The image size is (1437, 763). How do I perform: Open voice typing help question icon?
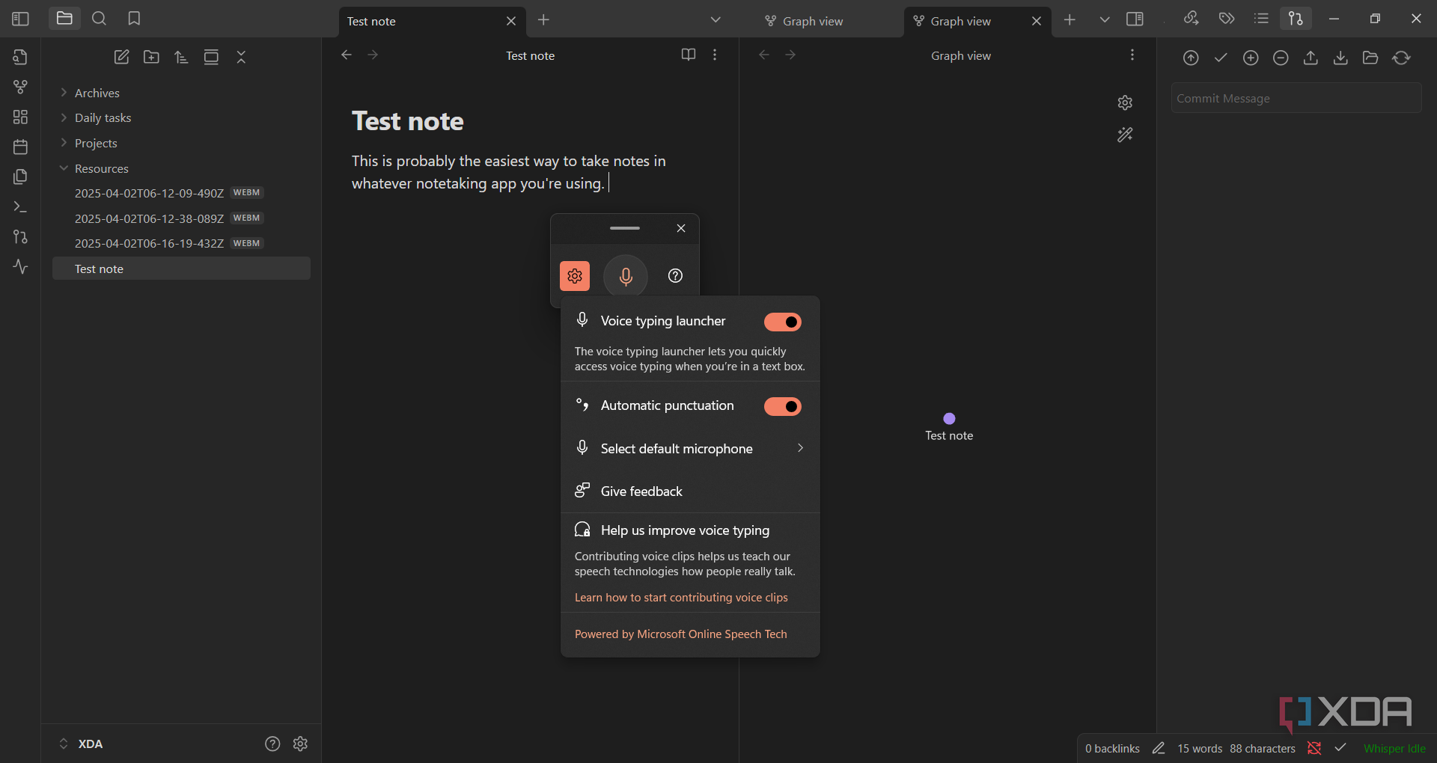point(675,276)
